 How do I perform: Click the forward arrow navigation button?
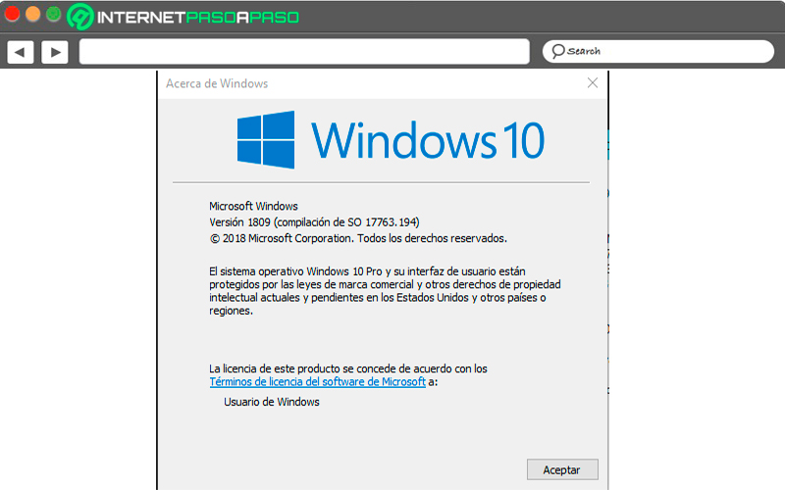click(x=55, y=52)
